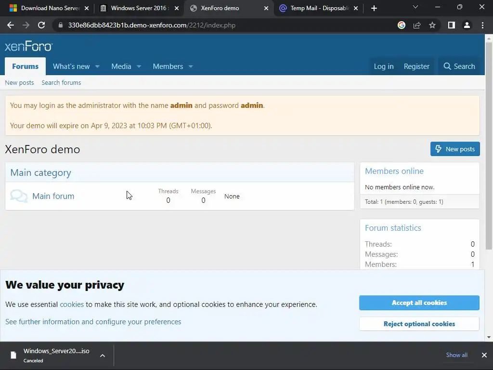Open What's new section
This screenshot has height=370, width=493.
pos(71,66)
